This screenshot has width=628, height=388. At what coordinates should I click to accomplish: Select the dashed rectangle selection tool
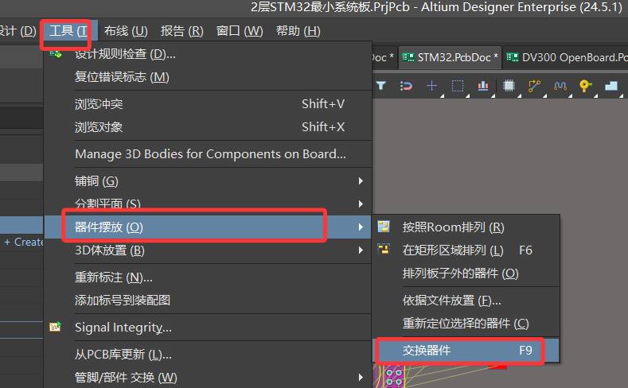pos(458,86)
